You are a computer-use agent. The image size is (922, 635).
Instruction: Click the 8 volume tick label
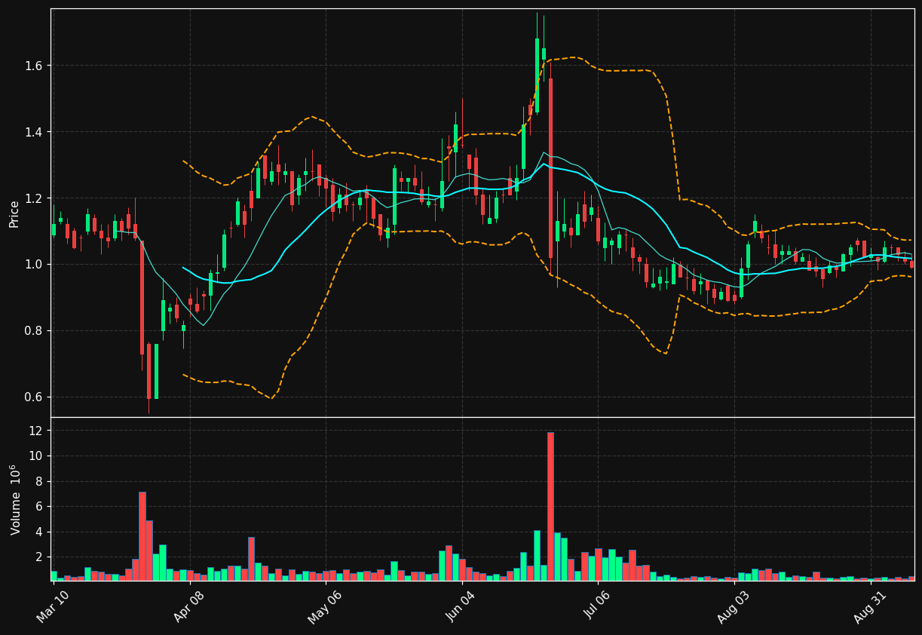41,481
